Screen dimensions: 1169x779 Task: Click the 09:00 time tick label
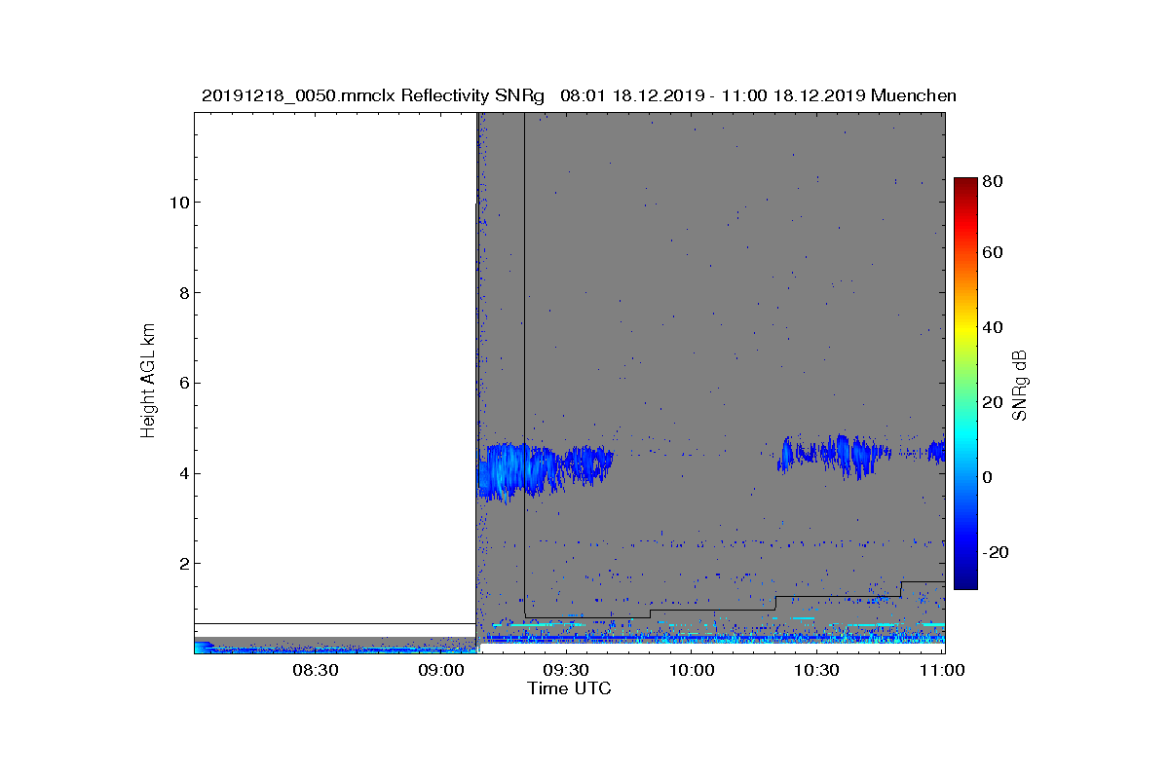click(x=441, y=671)
